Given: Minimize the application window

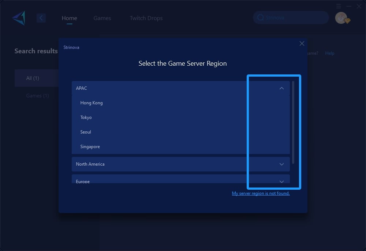Looking at the screenshot, I should (x=349, y=6).
